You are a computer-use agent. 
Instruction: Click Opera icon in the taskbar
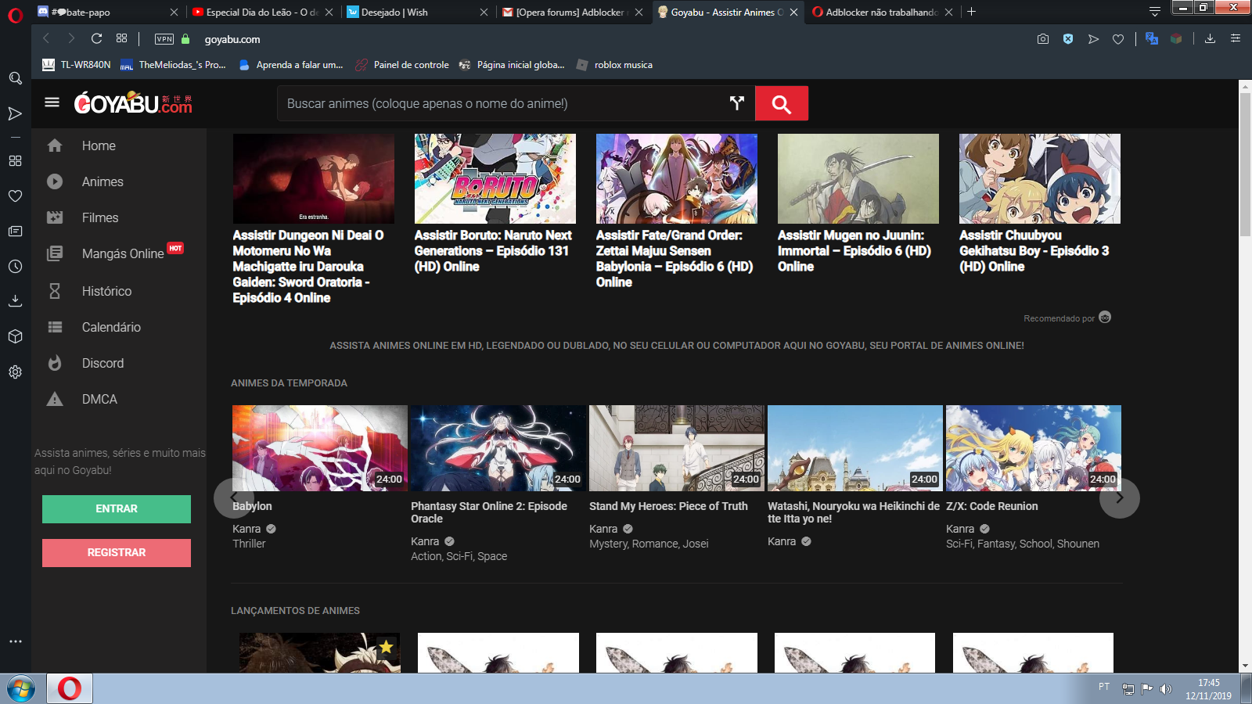(x=70, y=688)
